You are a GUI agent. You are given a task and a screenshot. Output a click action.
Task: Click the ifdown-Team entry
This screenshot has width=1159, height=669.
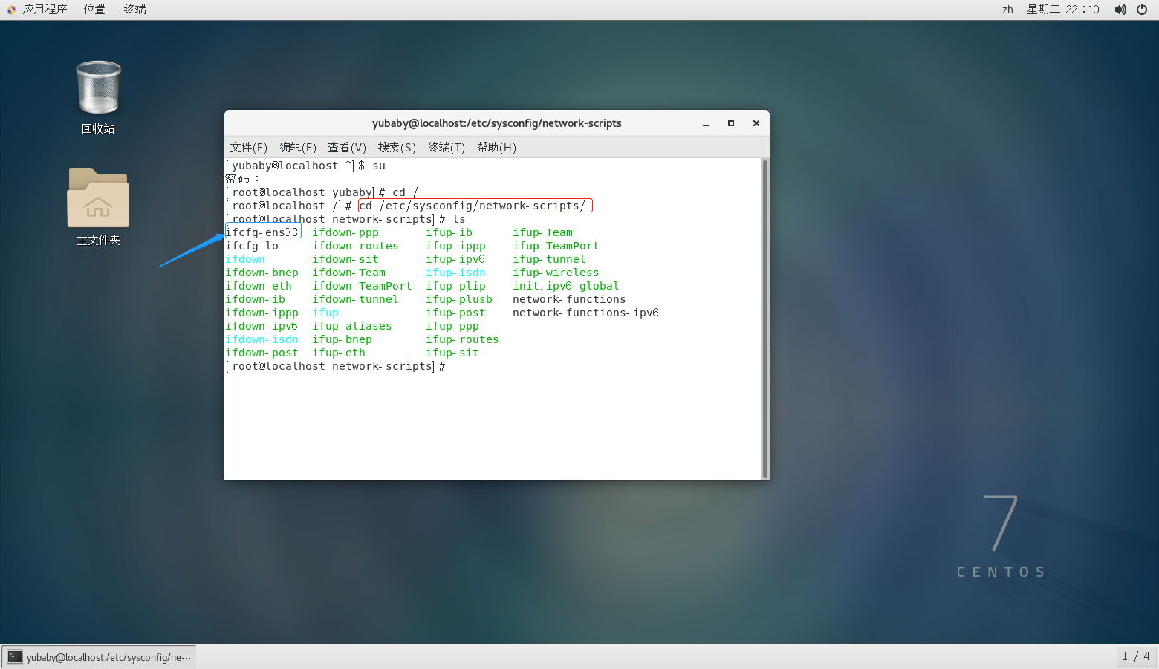coord(348,273)
